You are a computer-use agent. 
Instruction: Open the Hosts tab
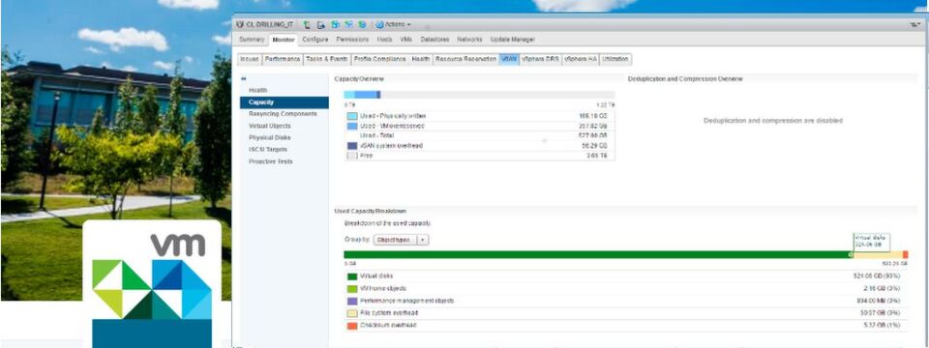(384, 40)
